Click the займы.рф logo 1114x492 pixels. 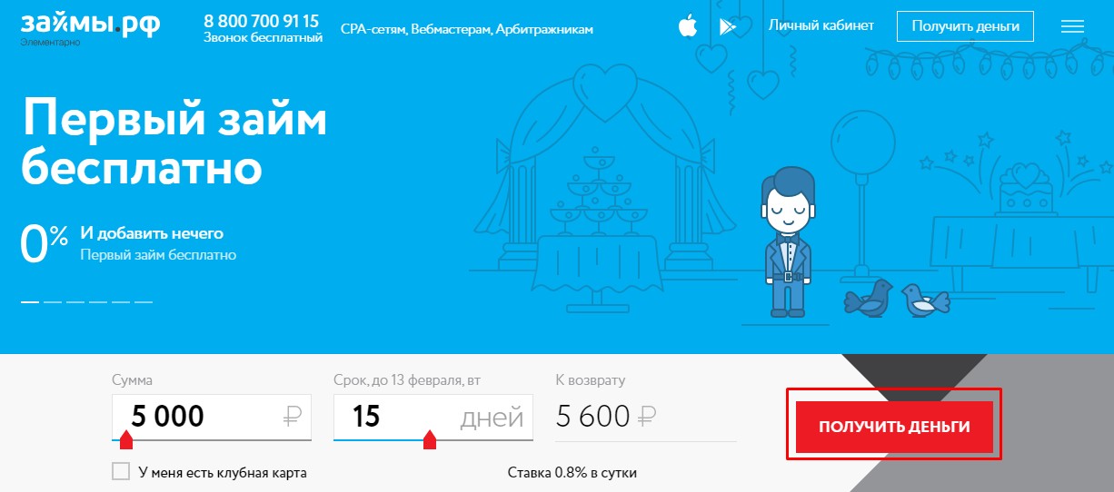[x=90, y=23]
